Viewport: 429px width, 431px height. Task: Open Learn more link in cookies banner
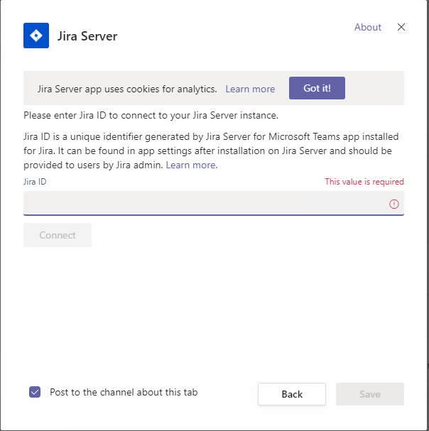coord(250,89)
